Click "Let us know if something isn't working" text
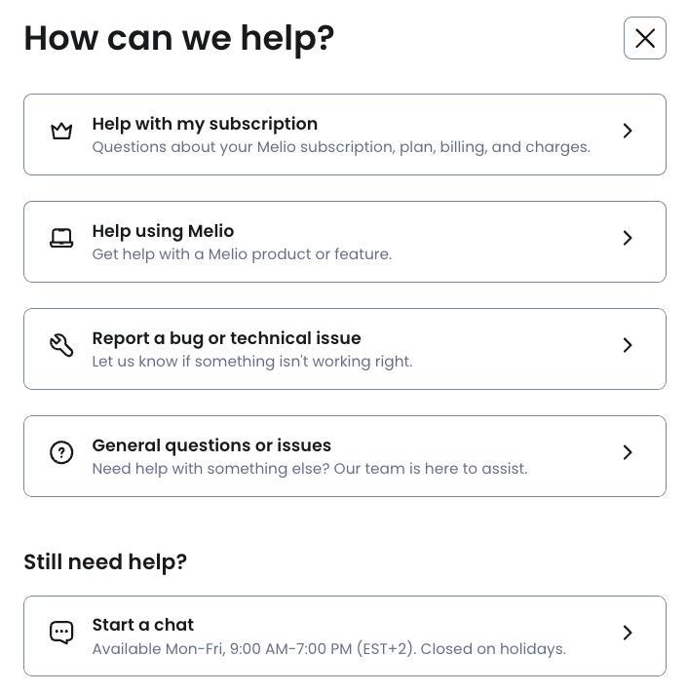This screenshot has height=694, width=687. pos(252,362)
